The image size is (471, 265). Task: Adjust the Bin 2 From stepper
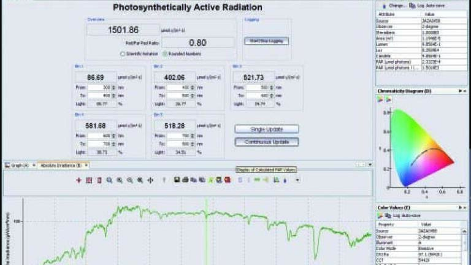(x=193, y=88)
